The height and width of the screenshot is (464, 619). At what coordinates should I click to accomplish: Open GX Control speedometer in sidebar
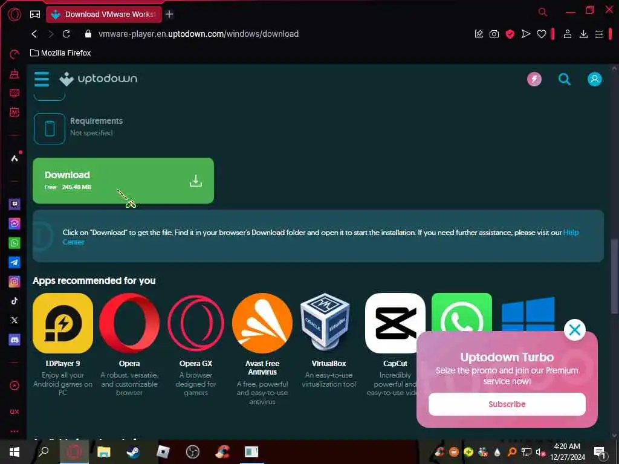(x=15, y=54)
